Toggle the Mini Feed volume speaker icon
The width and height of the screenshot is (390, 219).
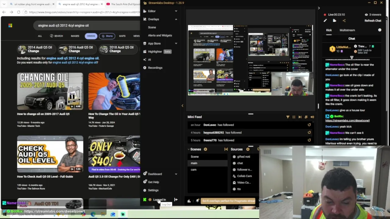click(312, 117)
